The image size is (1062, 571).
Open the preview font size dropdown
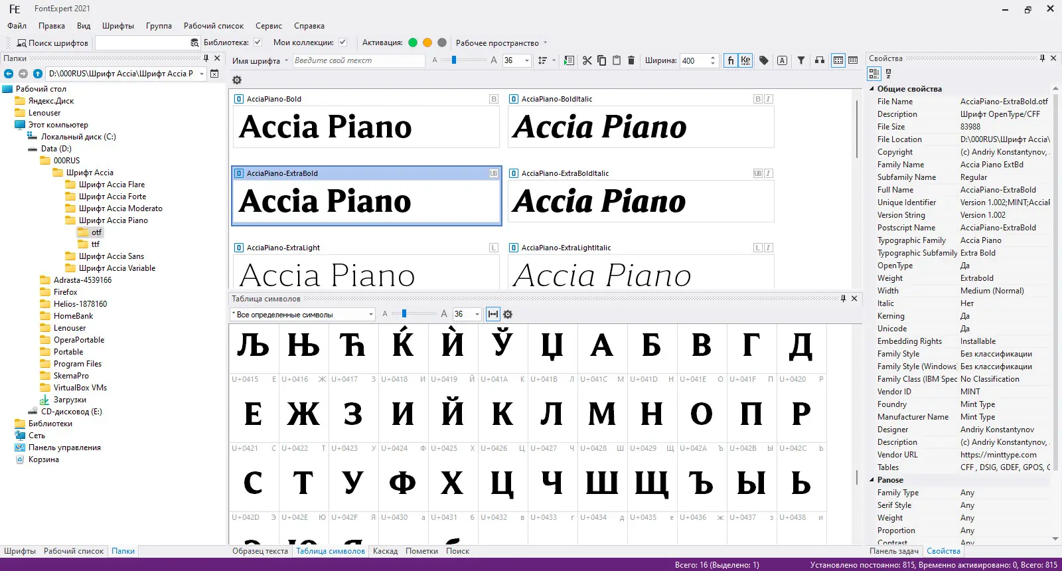(x=527, y=60)
